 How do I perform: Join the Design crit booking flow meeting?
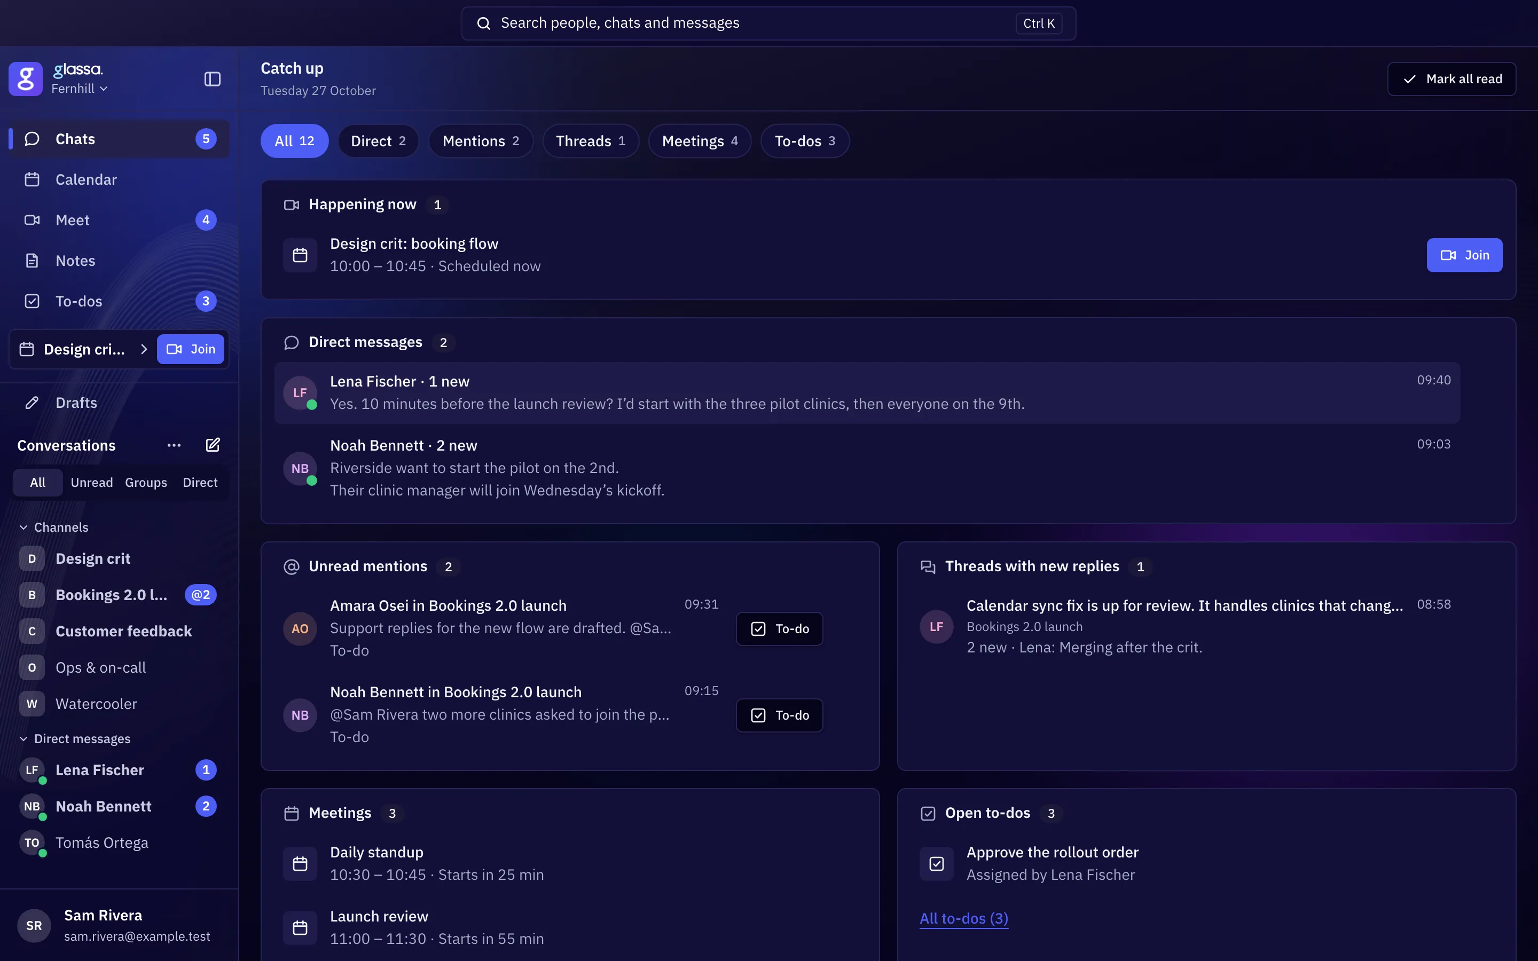(x=1464, y=255)
